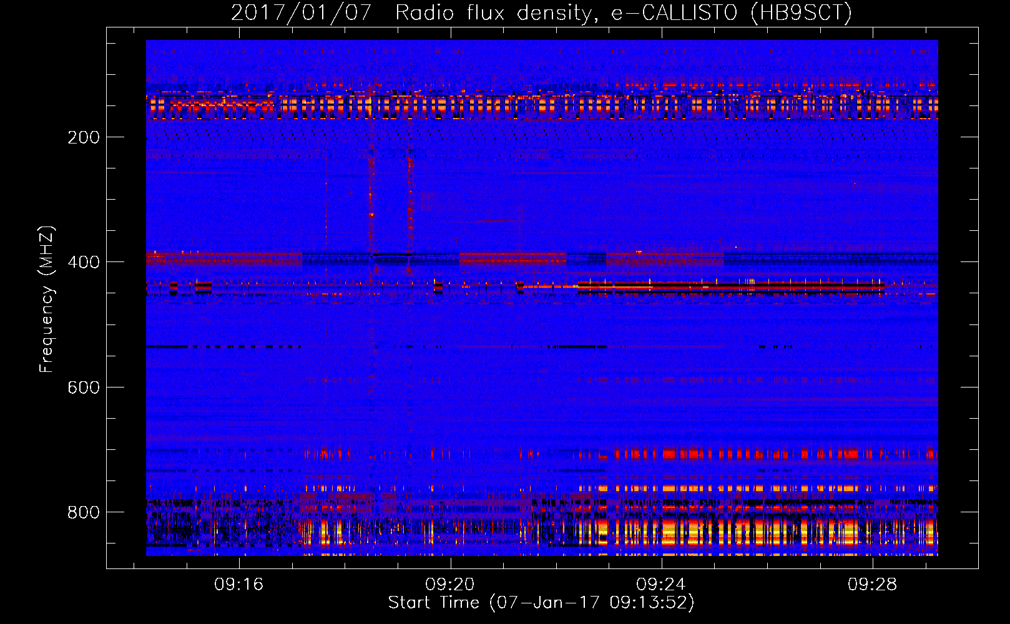Click the 200 frequency tick label
The width and height of the screenshot is (1010, 624).
click(x=84, y=137)
